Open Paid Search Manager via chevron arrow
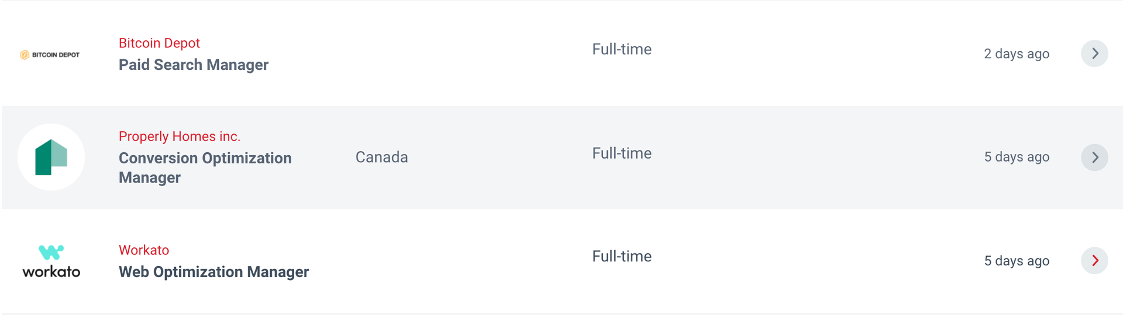The height and width of the screenshot is (315, 1123). tap(1094, 54)
